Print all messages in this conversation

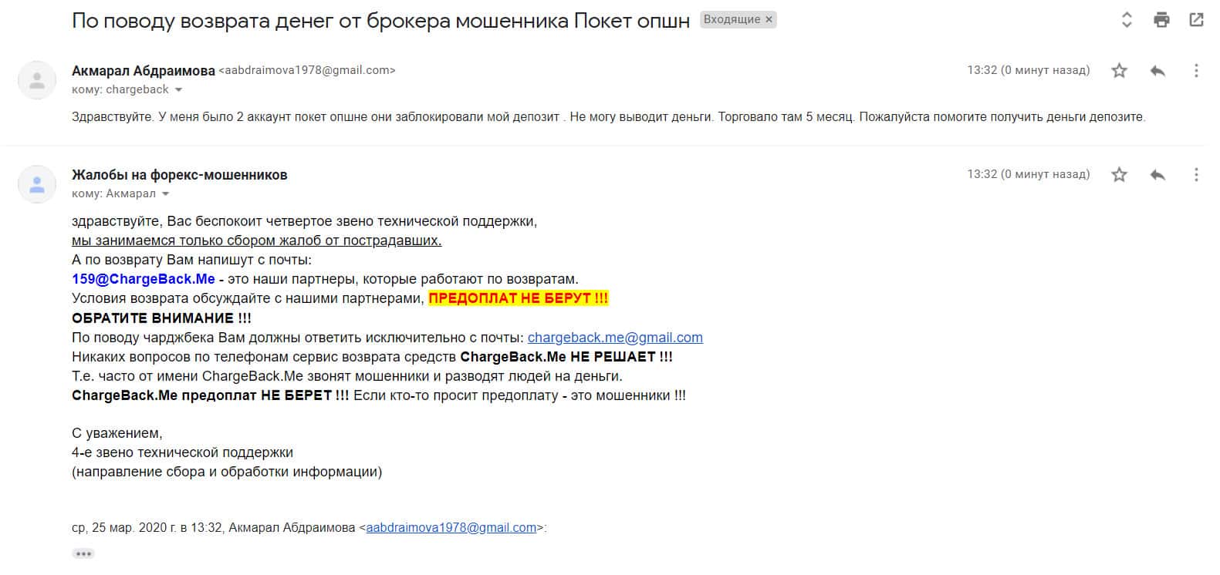click(x=1161, y=20)
